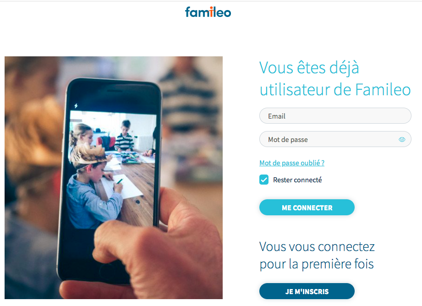
Task: Click the 'Vous vous connectez pour la première fois' heading
Action: coord(317,255)
